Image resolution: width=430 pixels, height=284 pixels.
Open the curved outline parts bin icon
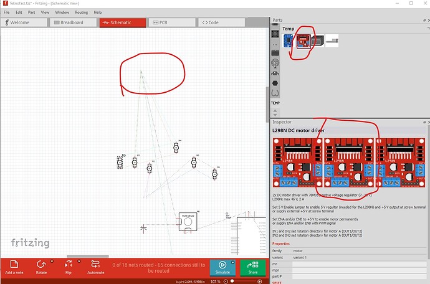click(275, 93)
